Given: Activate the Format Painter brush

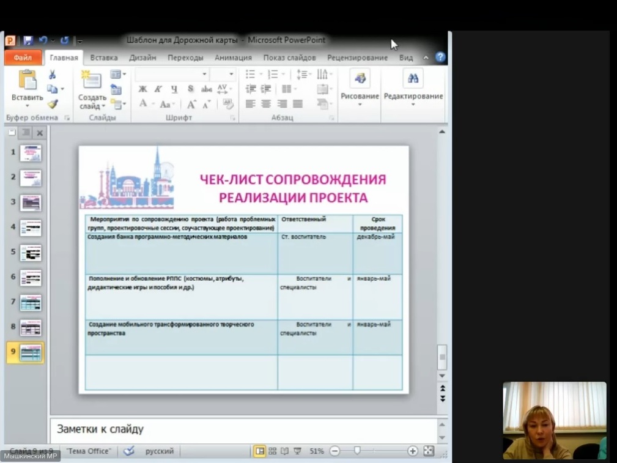Looking at the screenshot, I should tap(53, 103).
